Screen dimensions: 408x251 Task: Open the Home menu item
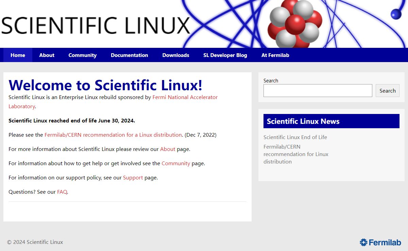(18, 55)
